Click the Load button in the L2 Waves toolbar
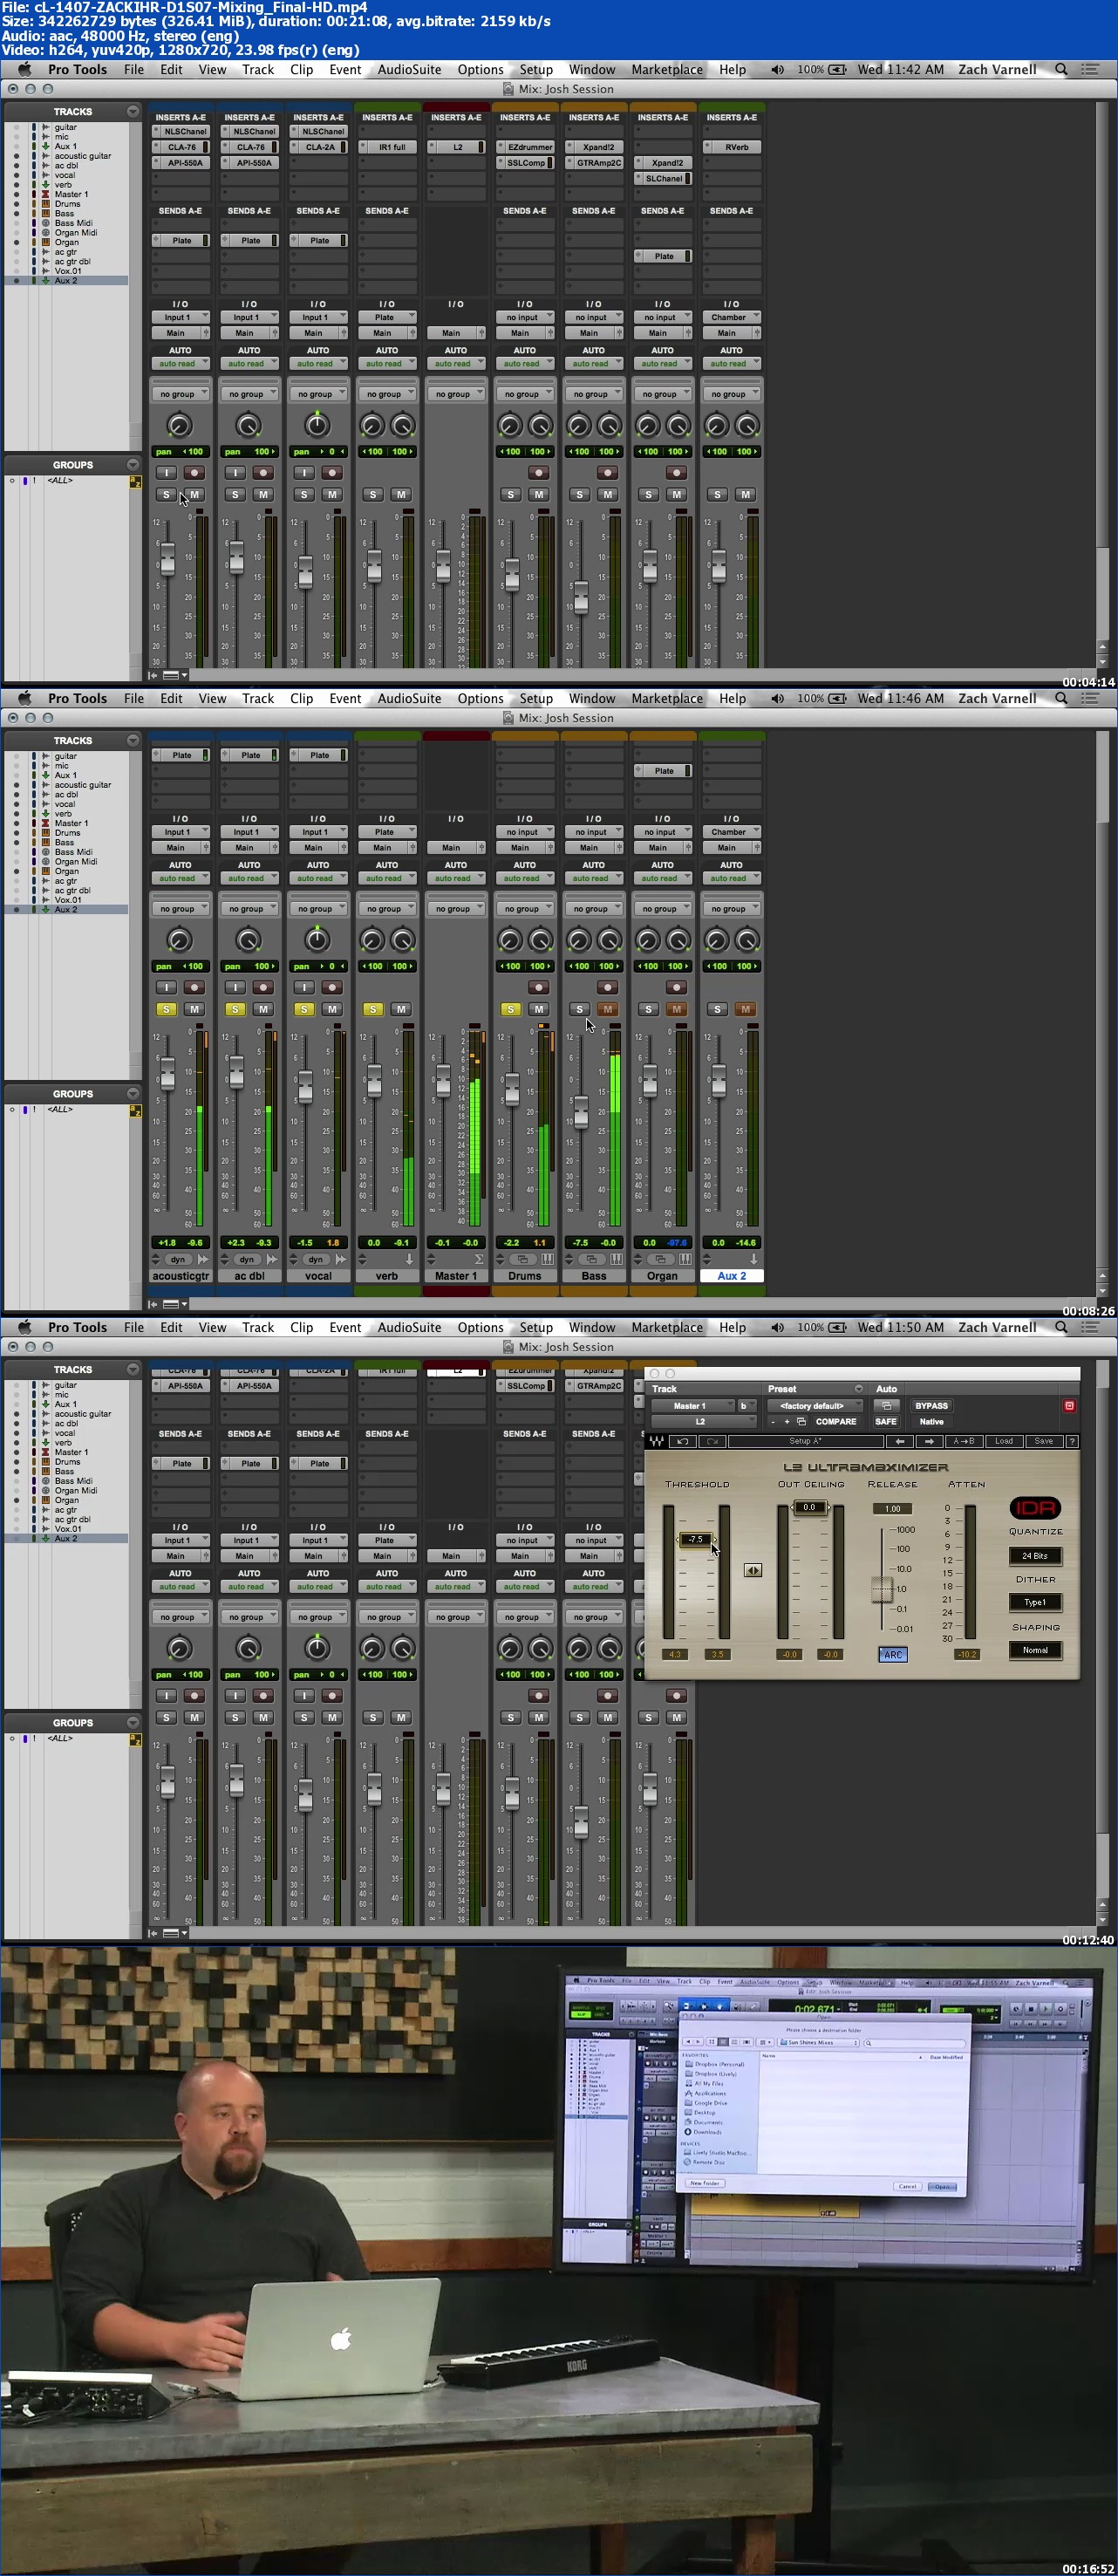 point(1003,1441)
